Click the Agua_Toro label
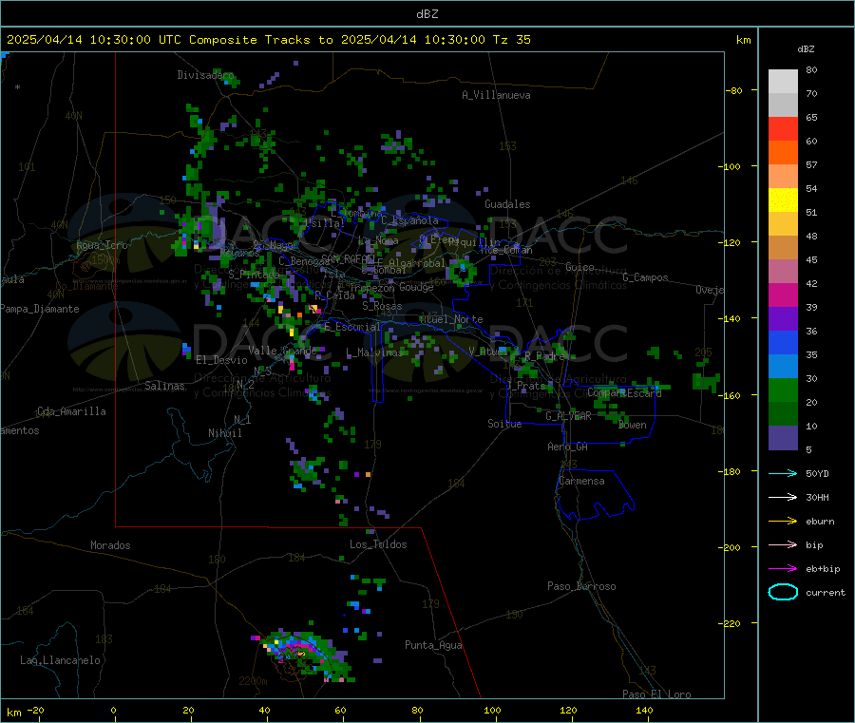 [102, 245]
